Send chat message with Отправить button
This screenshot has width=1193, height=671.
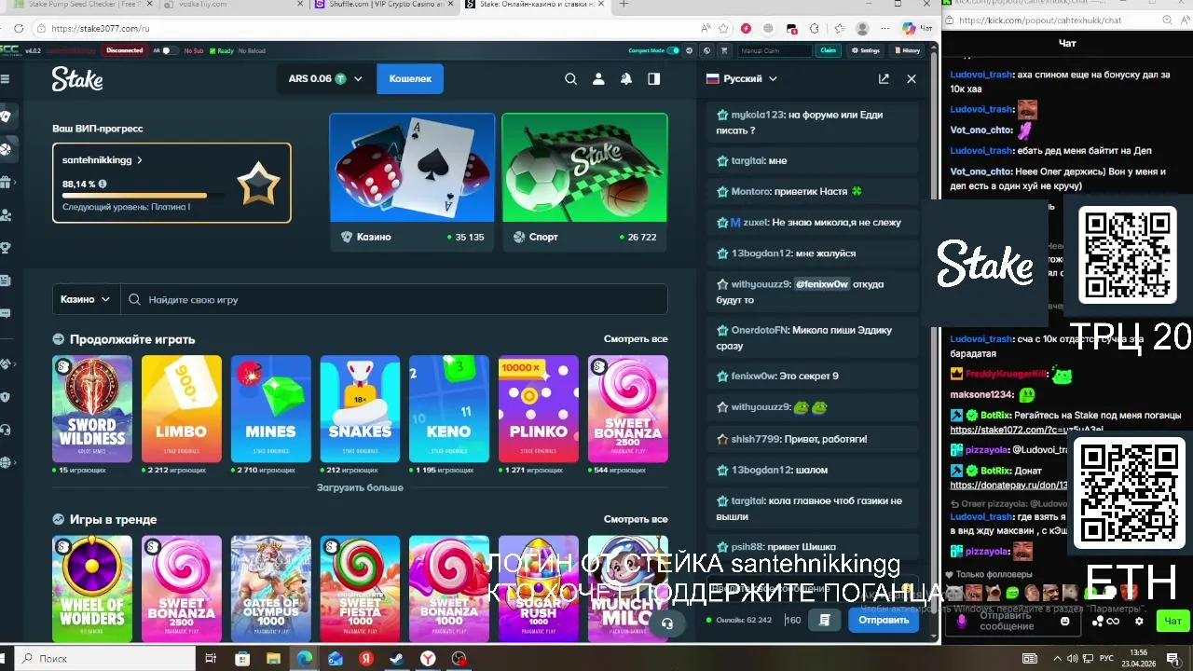(884, 620)
